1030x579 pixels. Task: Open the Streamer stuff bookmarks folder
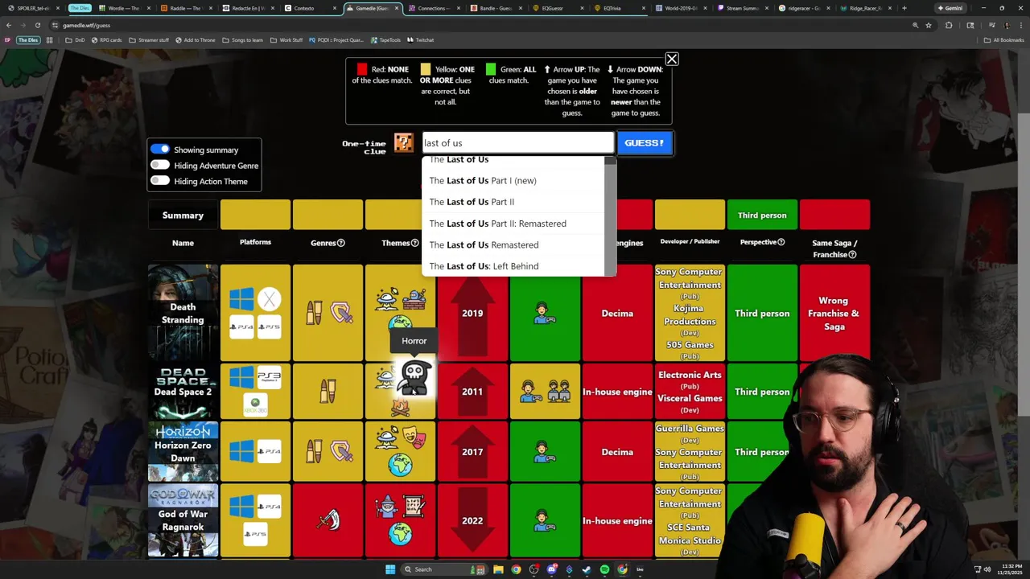pos(149,39)
